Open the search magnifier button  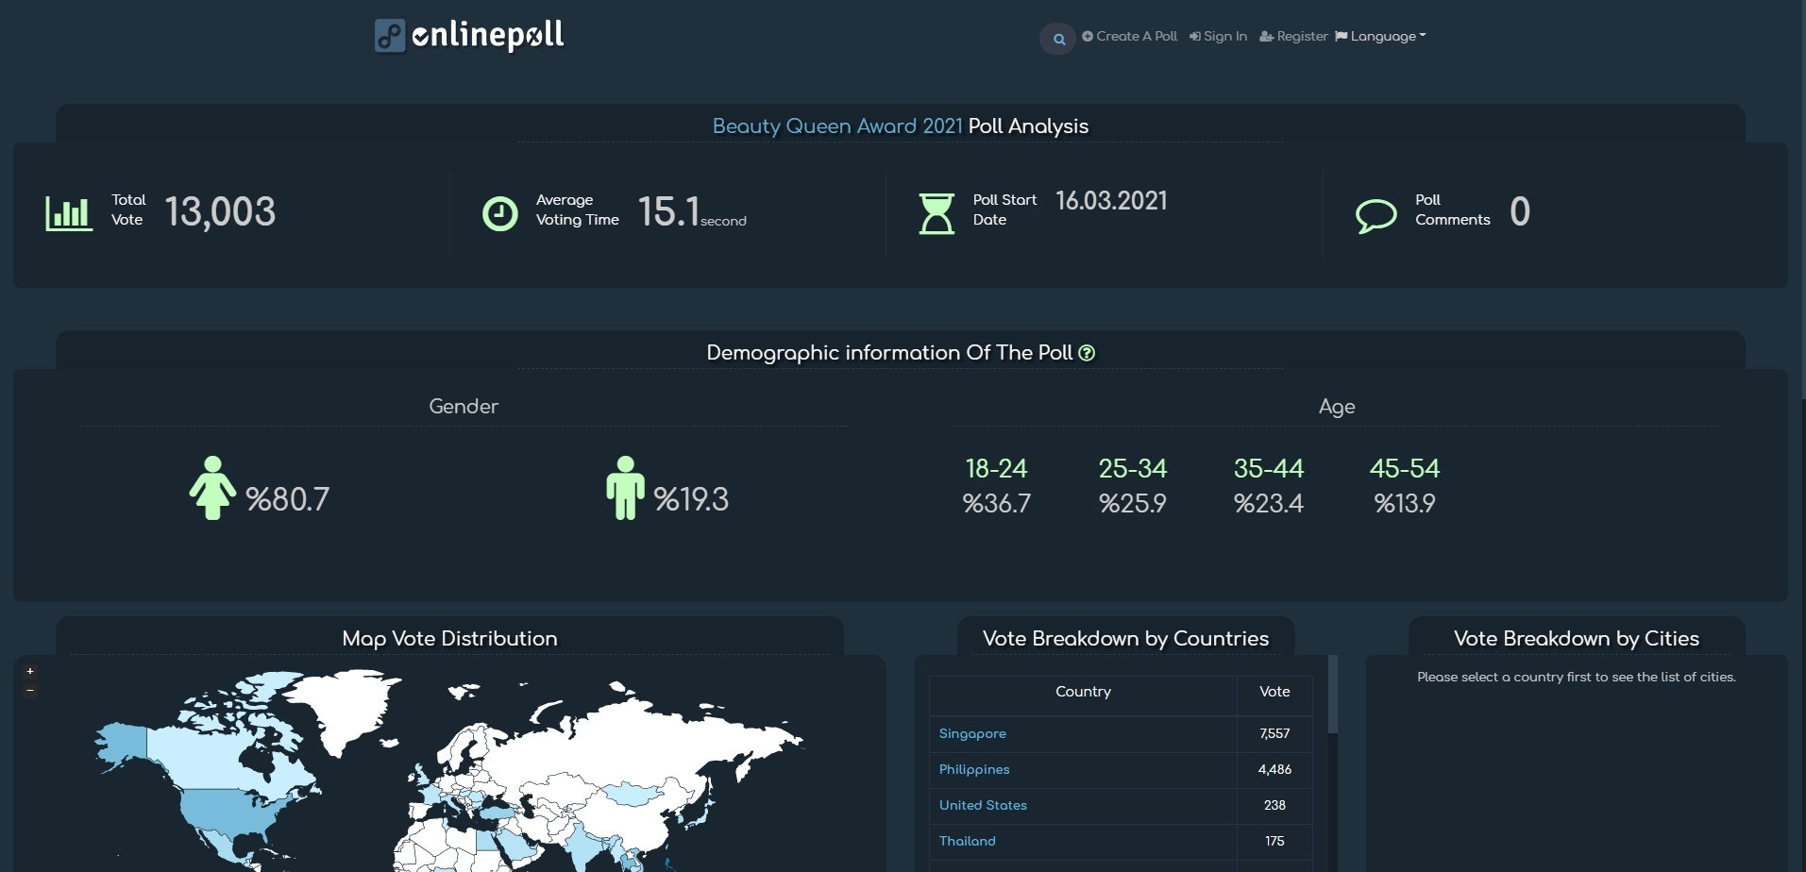click(x=1058, y=39)
